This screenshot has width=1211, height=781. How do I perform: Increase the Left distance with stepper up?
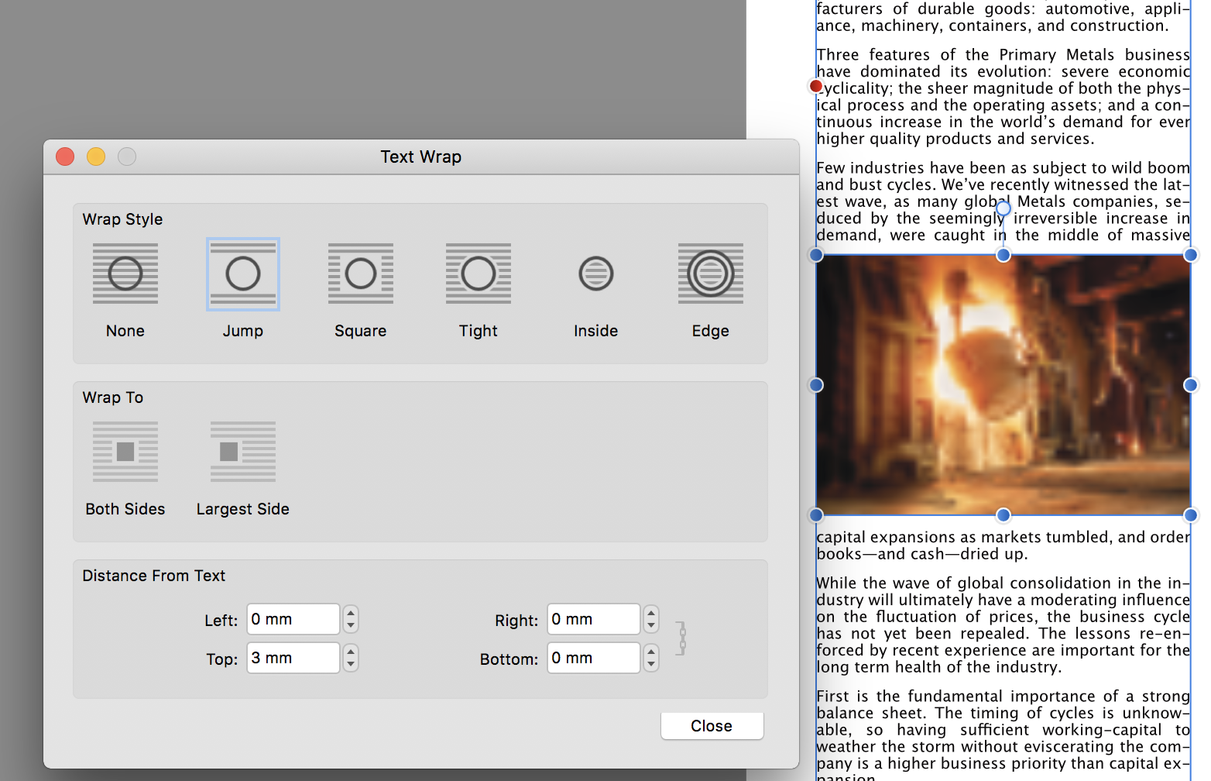[351, 612]
